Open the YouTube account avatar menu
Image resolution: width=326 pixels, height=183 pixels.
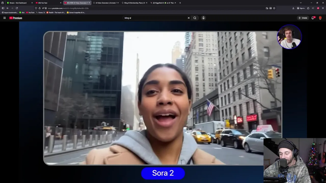pos(320,18)
